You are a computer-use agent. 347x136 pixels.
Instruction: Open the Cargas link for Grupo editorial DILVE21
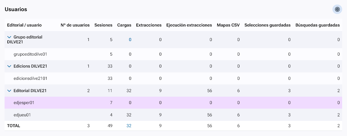[x=130, y=40]
